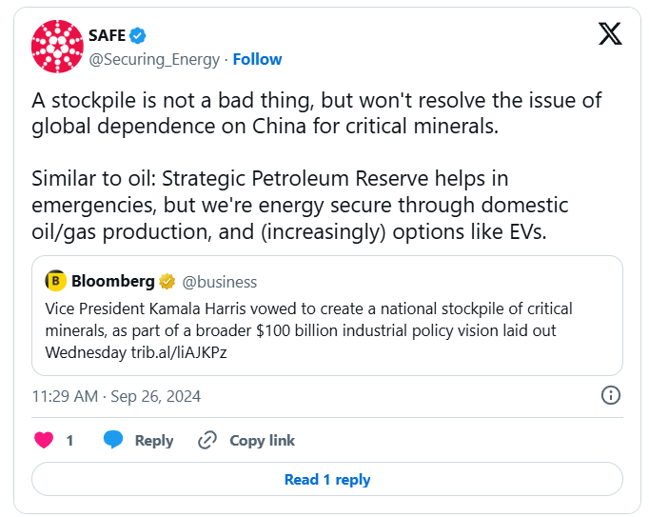649x517 pixels.
Task: Click the @business handle
Action: [x=219, y=282]
